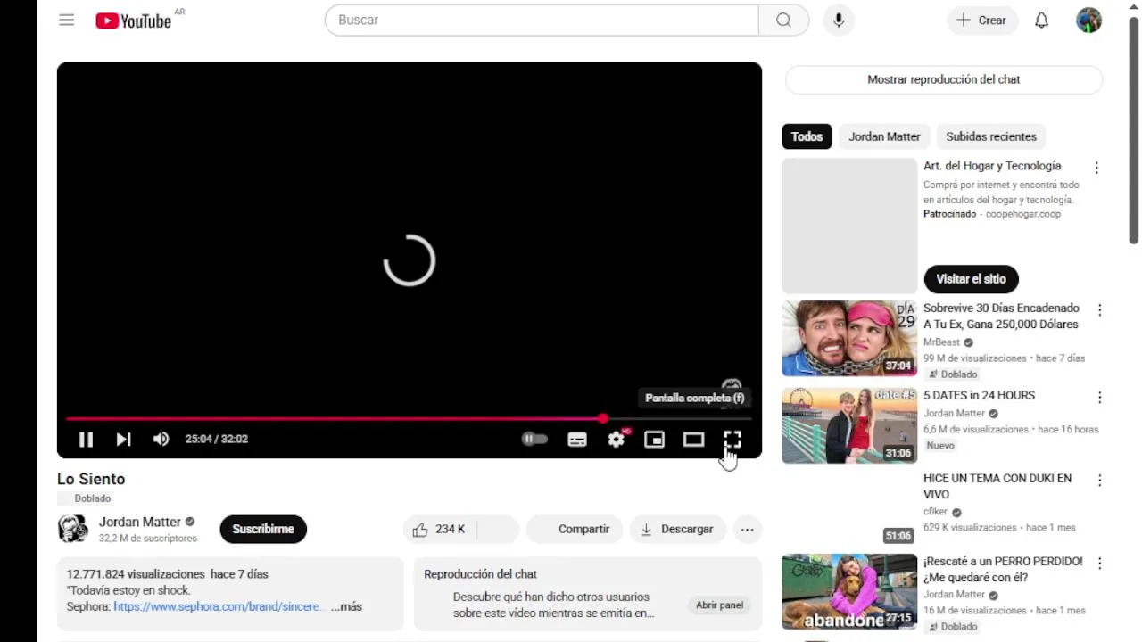Start voice search with microphone icon
The height and width of the screenshot is (642, 1142).
click(x=839, y=20)
